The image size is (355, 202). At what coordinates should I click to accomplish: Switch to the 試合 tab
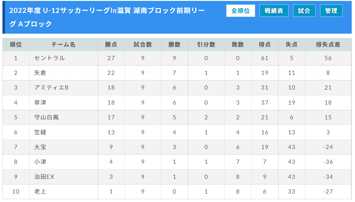point(304,11)
